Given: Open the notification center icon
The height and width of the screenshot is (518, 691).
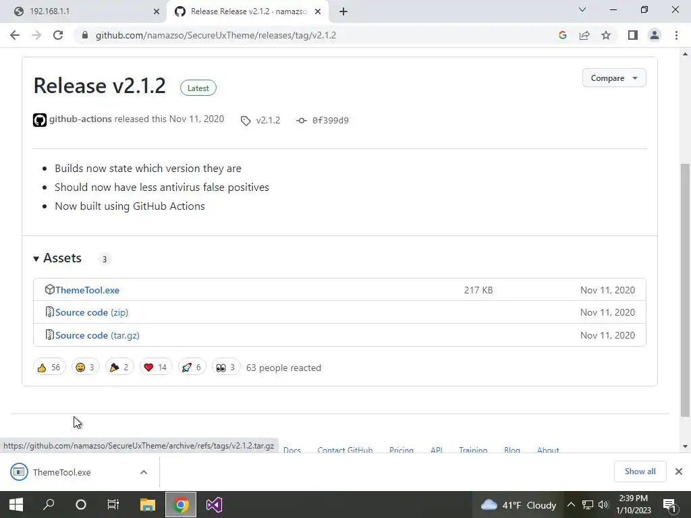Looking at the screenshot, I should click(670, 505).
